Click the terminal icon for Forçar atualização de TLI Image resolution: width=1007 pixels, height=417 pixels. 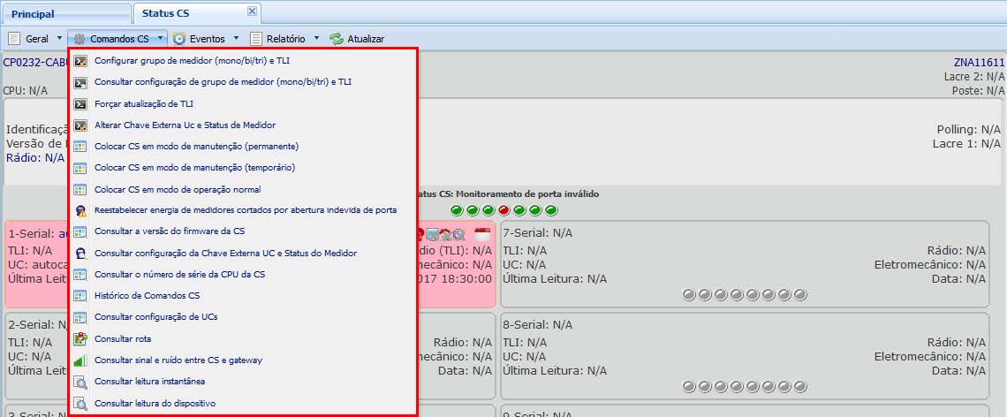(x=80, y=103)
